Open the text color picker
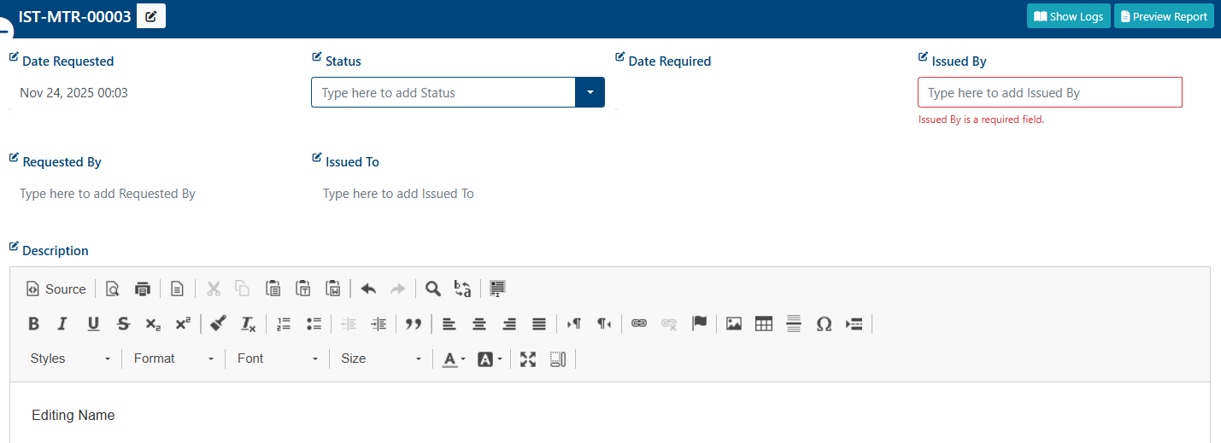The width and height of the screenshot is (1221, 443). pyautogui.click(x=453, y=359)
